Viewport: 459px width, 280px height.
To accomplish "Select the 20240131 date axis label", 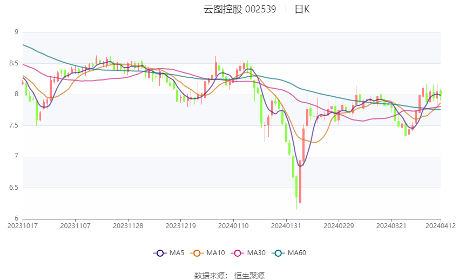I will 286,226.
